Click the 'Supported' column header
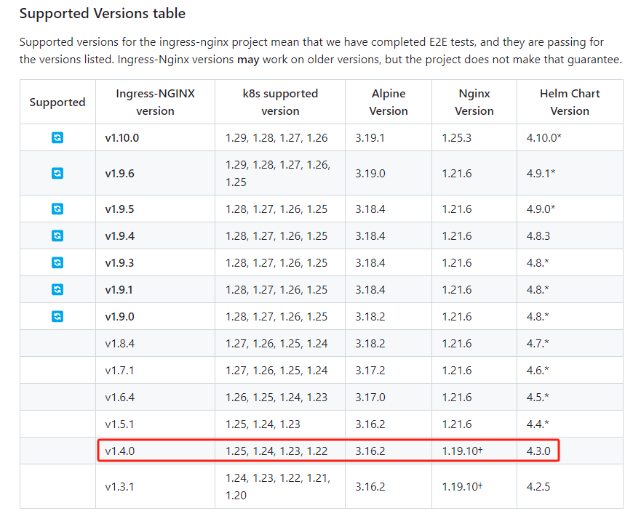Screen dimensions: 641x516 coord(57,102)
